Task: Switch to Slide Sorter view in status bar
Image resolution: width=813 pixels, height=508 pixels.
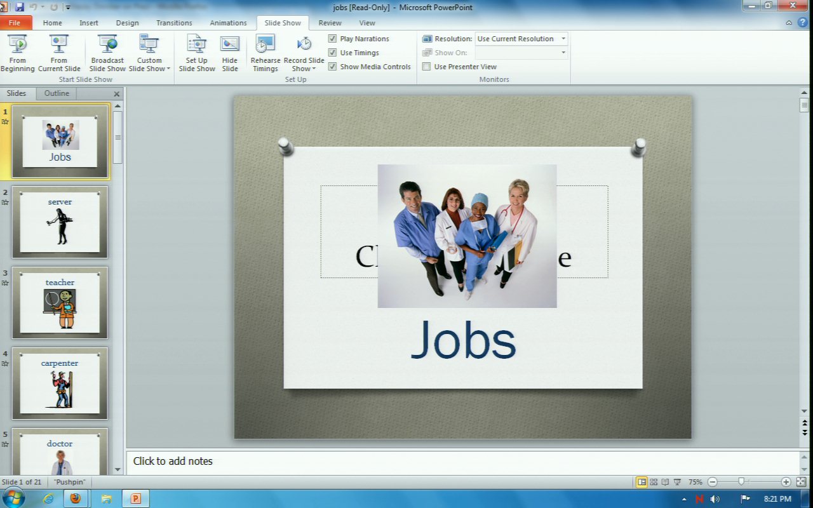Action: coord(654,482)
